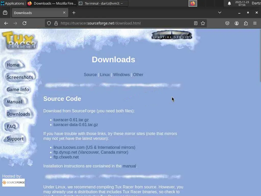Screen dimensions: 261x196
Task: Click the Sunspire Studios logo
Action: point(172,35)
